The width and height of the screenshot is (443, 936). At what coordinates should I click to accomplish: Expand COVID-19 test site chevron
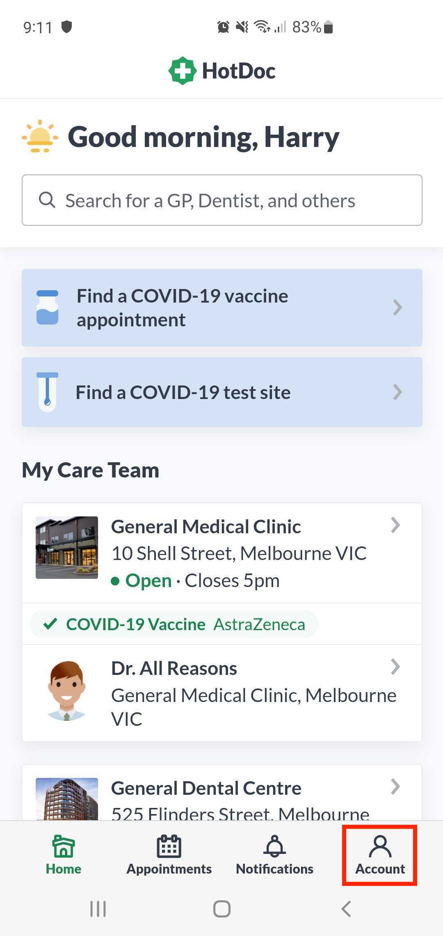[x=397, y=392]
